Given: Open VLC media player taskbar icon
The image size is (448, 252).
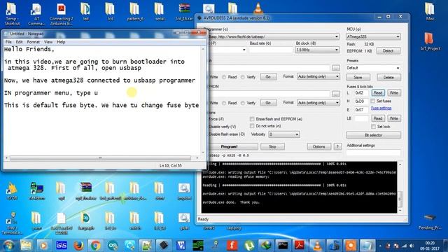Looking at the screenshot, I should pos(316,246).
